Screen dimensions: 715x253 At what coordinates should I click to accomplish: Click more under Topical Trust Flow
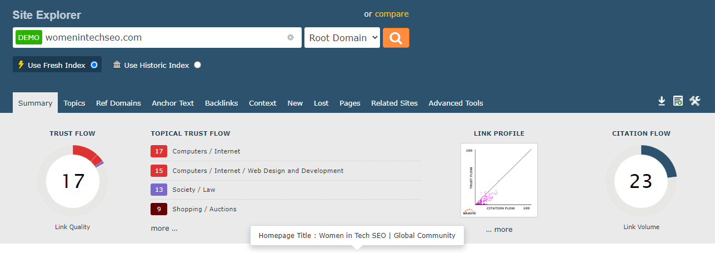(x=164, y=228)
